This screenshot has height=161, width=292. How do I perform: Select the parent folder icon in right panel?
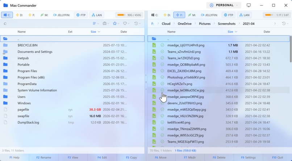(x=154, y=39)
